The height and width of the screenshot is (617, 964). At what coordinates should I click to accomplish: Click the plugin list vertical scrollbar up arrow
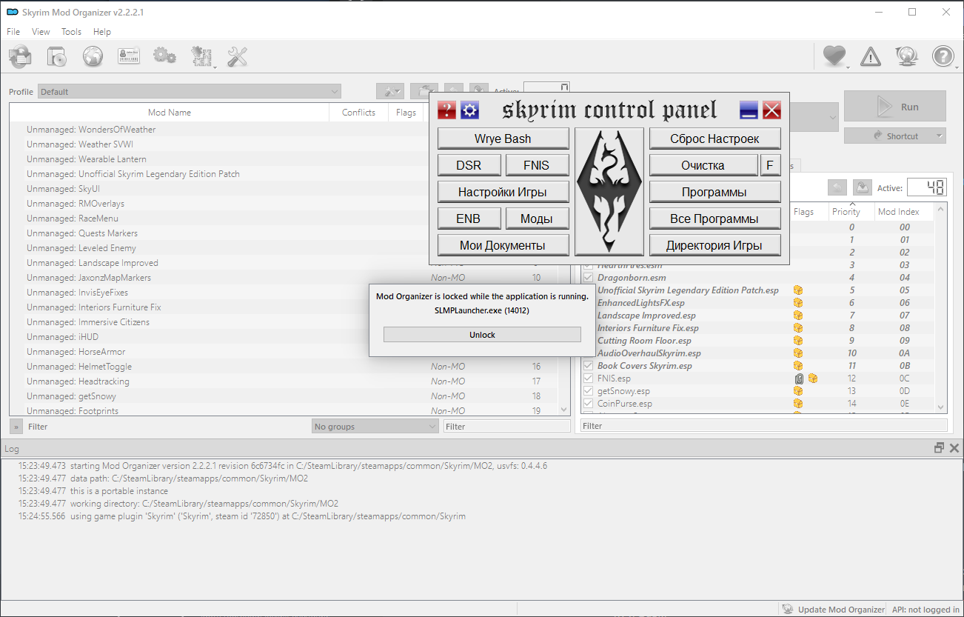tap(941, 210)
